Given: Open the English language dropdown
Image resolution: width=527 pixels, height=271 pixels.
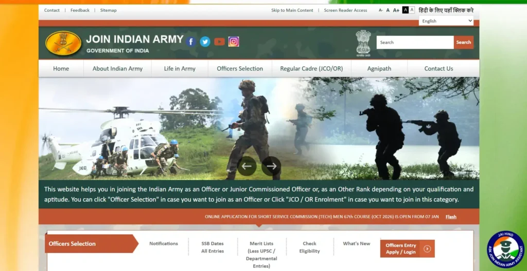Looking at the screenshot, I should (446, 21).
